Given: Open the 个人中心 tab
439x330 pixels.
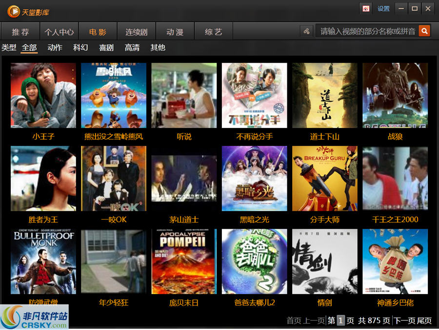Looking at the screenshot, I should click(59, 32).
